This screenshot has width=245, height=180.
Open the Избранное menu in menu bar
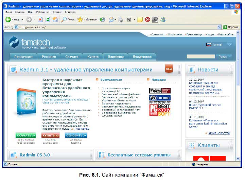(42, 12)
